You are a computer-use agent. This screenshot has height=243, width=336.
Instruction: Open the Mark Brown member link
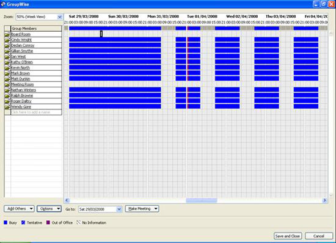click(x=20, y=73)
